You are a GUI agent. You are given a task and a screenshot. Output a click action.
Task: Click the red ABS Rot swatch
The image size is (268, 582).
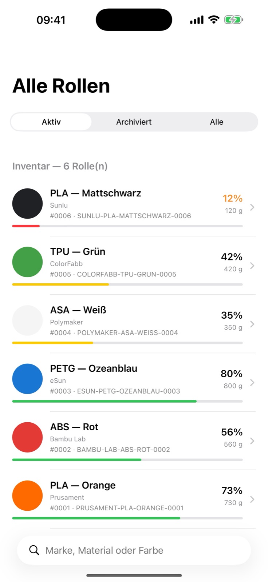pyautogui.click(x=27, y=437)
